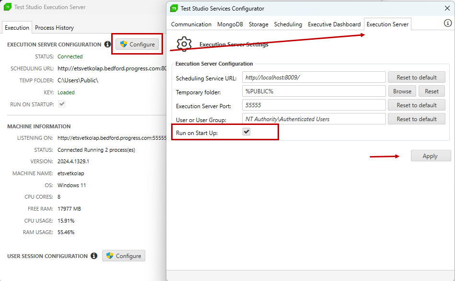Click the Execution Server Settings gear icon
This screenshot has height=281, width=455.
click(x=184, y=44)
